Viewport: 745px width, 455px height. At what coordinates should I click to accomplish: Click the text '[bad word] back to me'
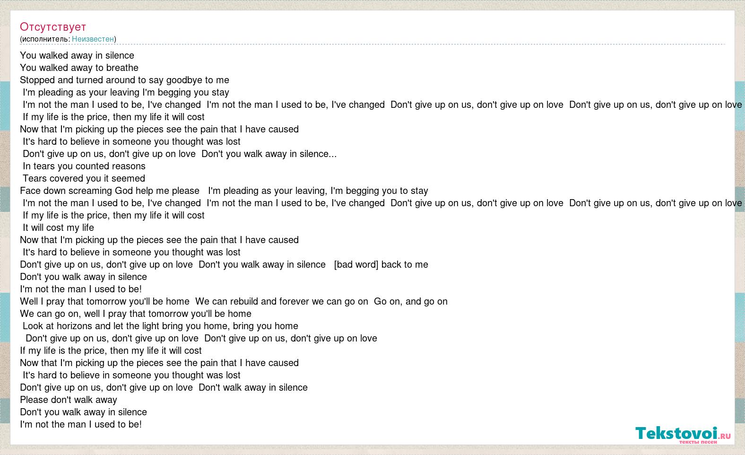click(381, 264)
